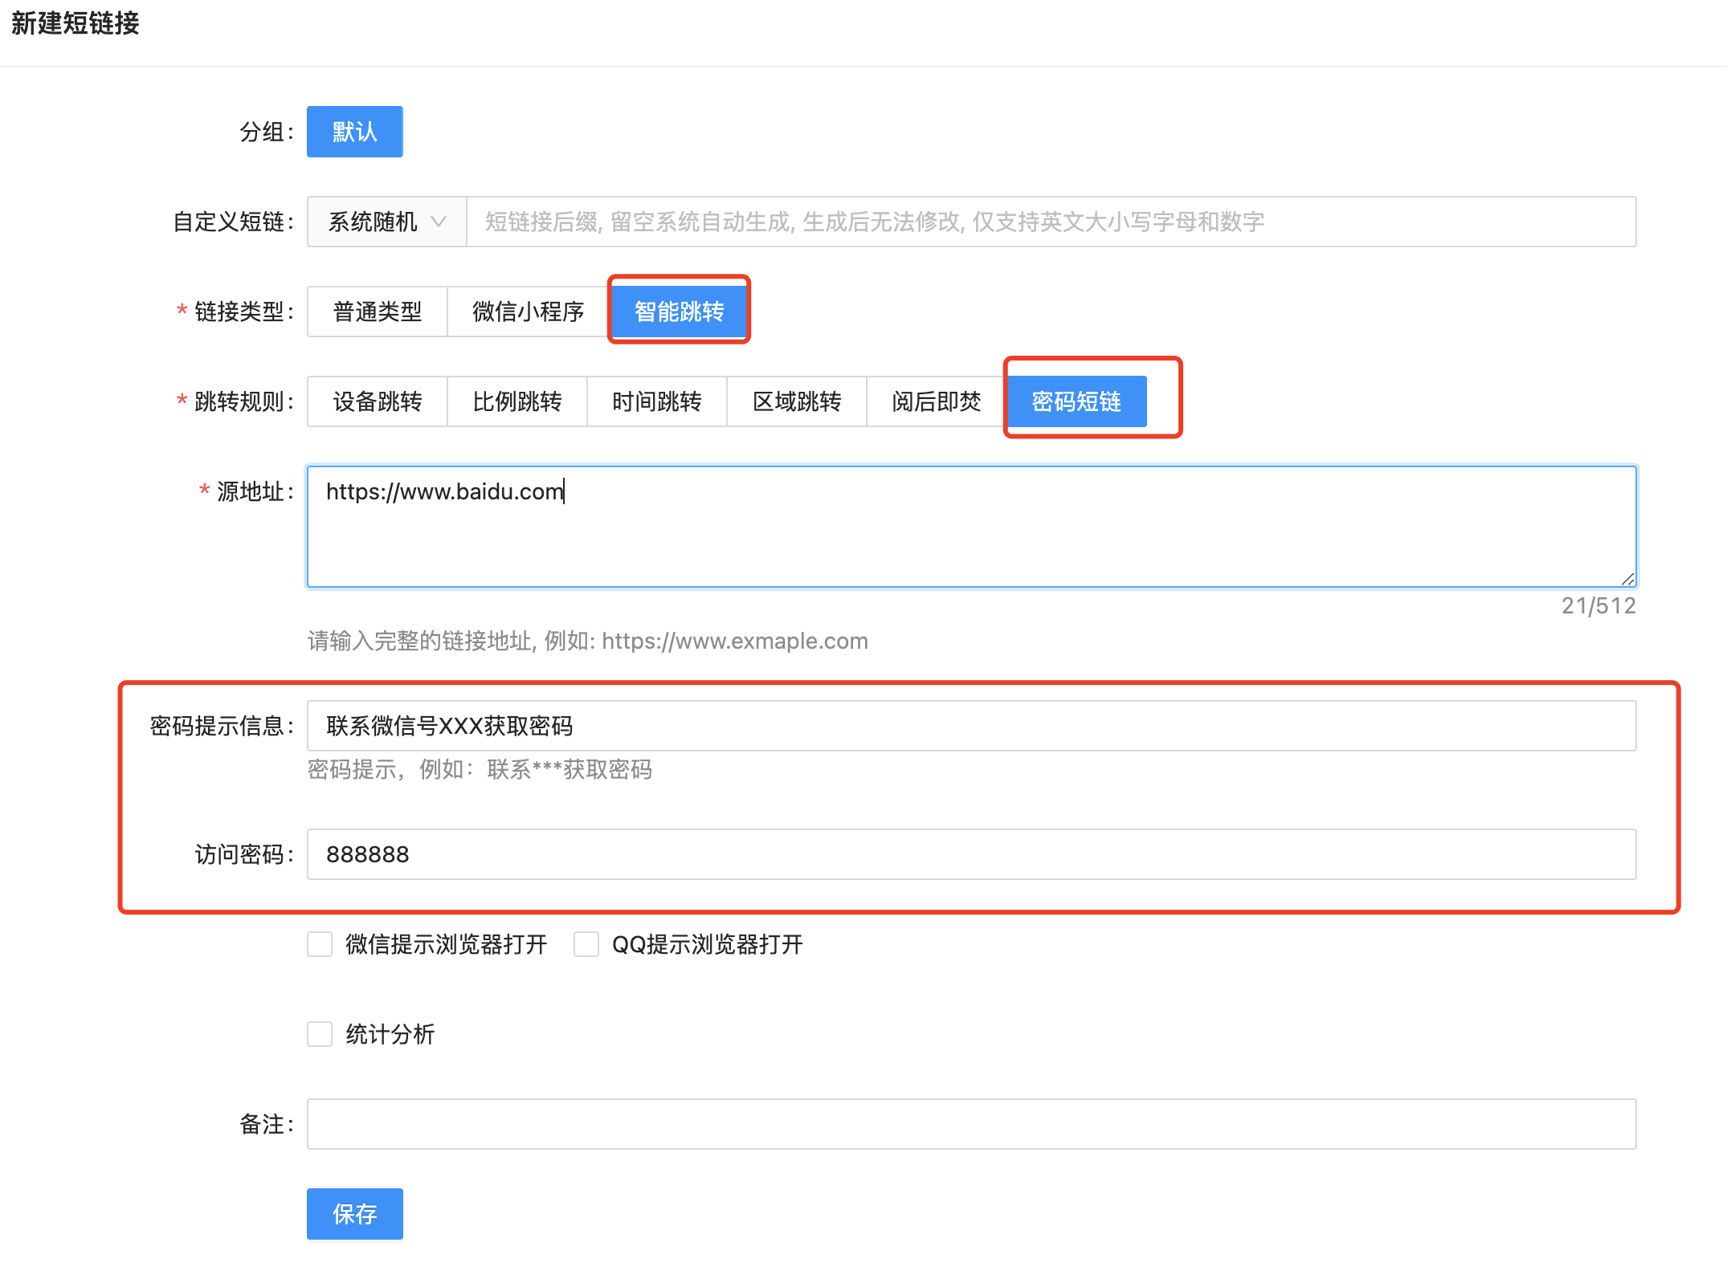Screen dimensions: 1727x1283
Task: Enable 微信提示浏览器打开 checkbox
Action: [320, 944]
